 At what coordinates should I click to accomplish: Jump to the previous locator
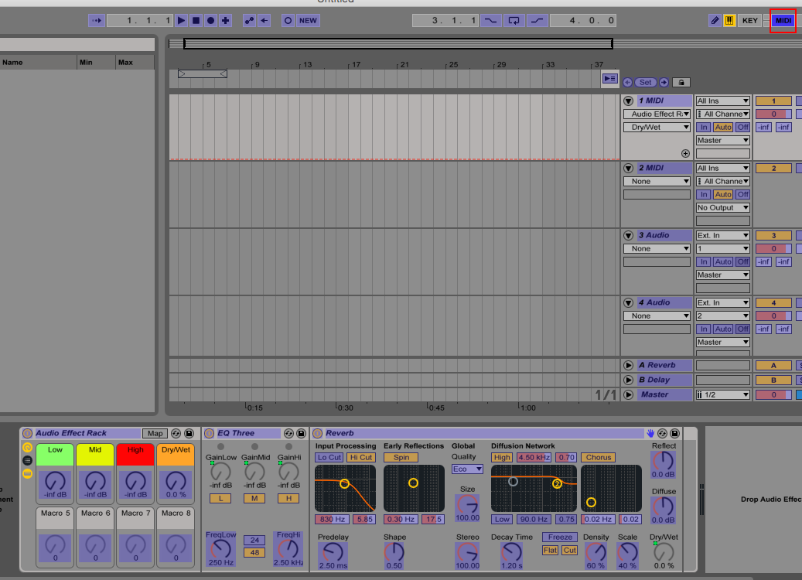click(x=627, y=82)
